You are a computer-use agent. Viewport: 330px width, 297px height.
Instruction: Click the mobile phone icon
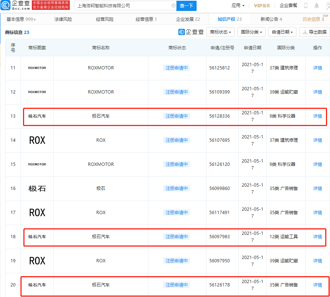tap(306, 6)
